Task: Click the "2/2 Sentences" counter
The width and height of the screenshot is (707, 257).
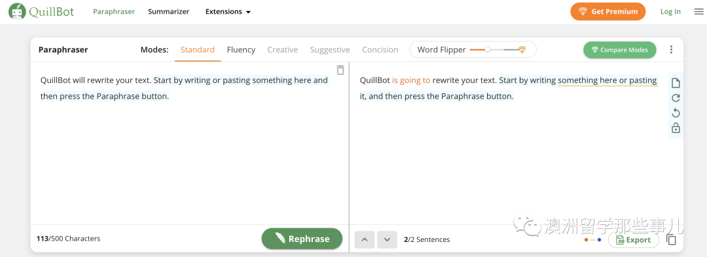Action: pyautogui.click(x=427, y=240)
